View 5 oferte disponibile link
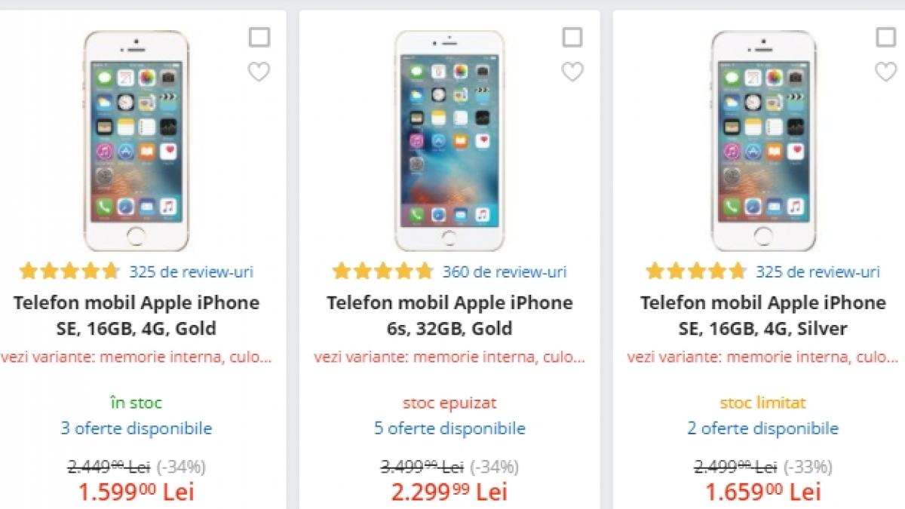Viewport: 905px width, 509px height. (x=449, y=428)
